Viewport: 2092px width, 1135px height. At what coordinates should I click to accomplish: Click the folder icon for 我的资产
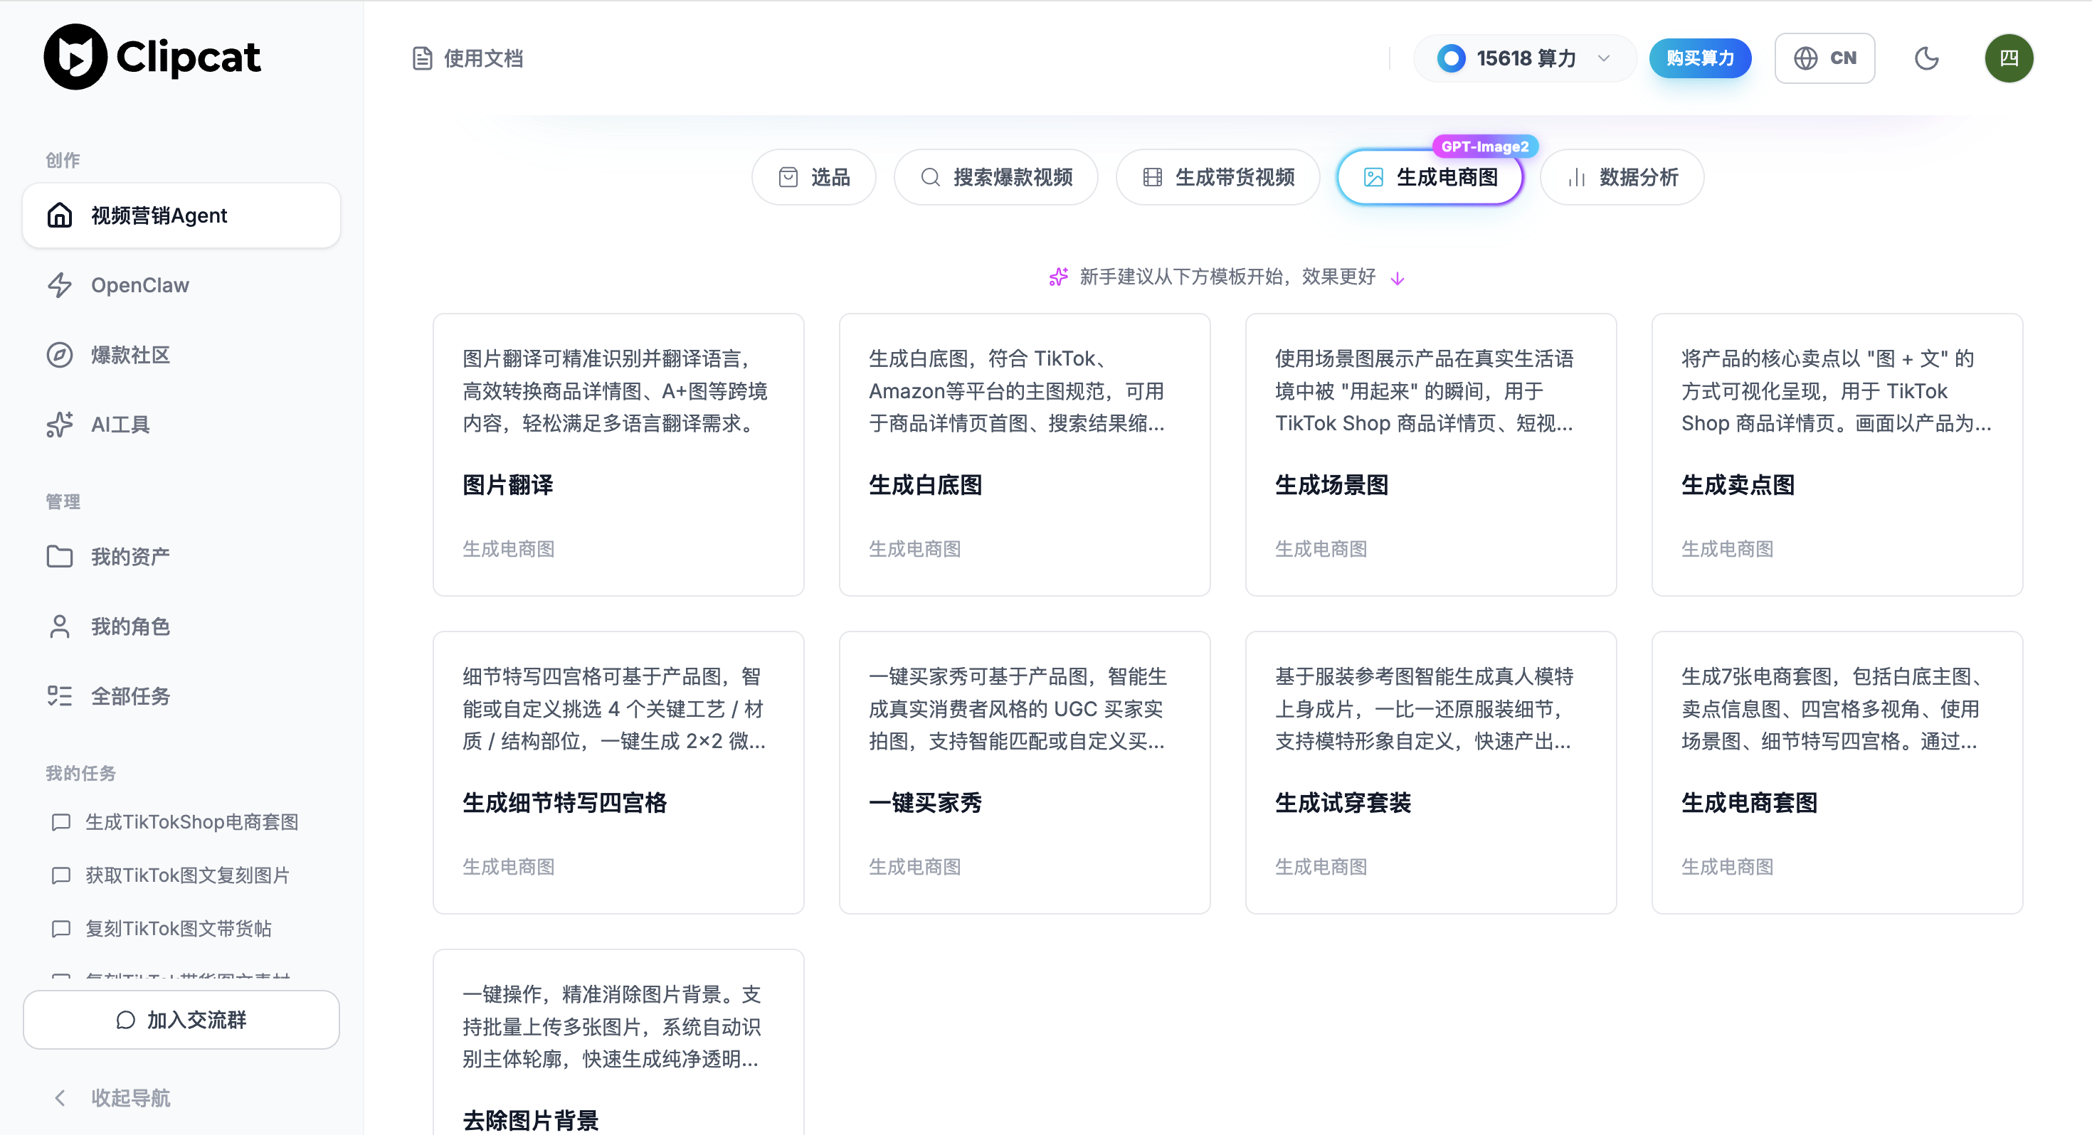point(59,556)
